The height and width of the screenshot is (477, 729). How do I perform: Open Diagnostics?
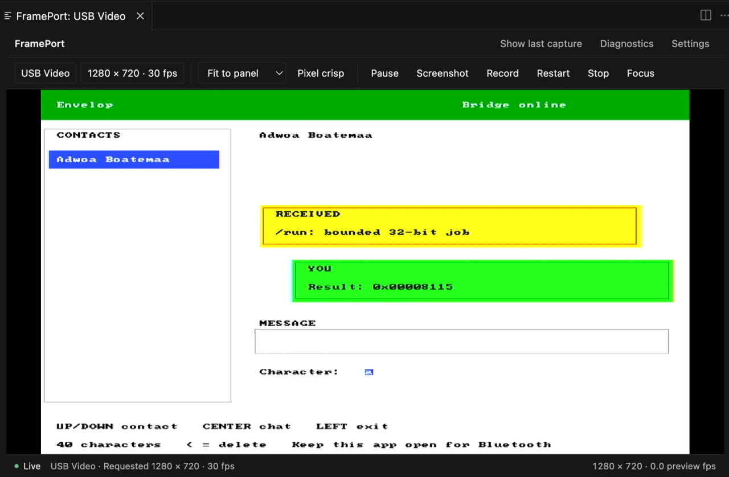[626, 44]
